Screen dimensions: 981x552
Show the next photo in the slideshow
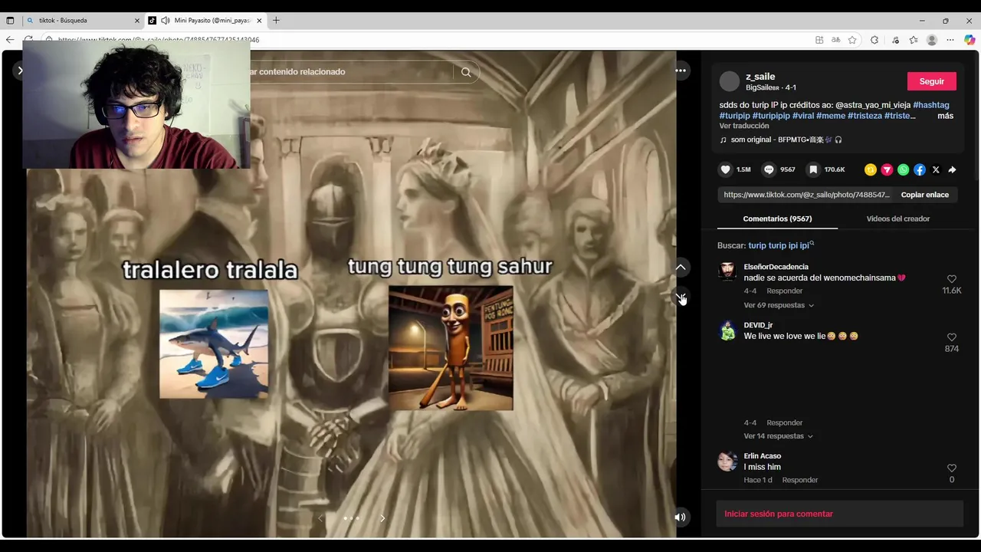(x=382, y=518)
